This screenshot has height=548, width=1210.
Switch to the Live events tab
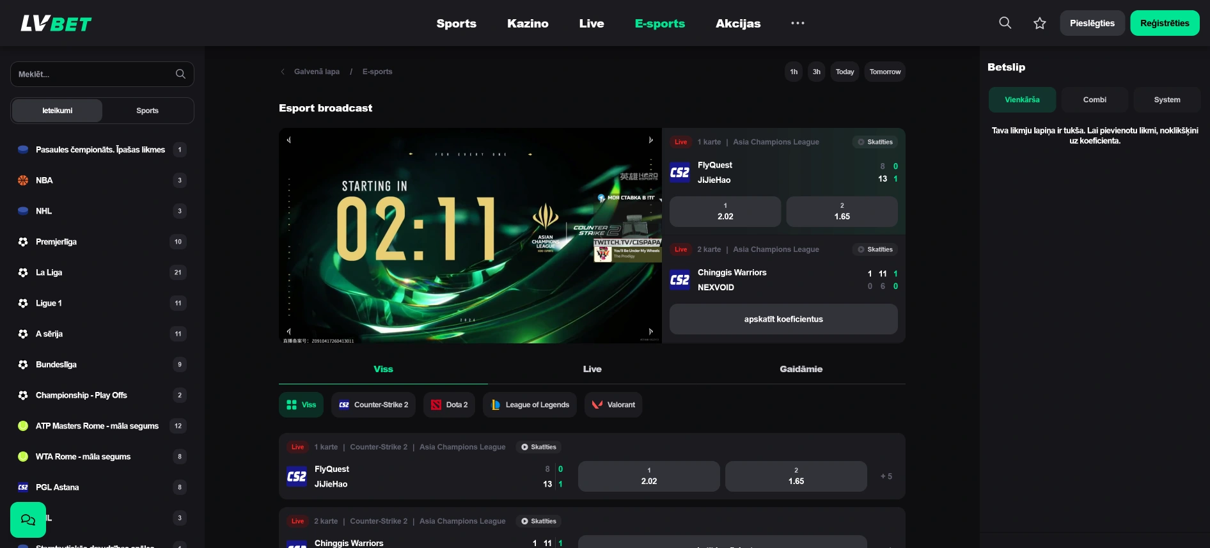(592, 369)
